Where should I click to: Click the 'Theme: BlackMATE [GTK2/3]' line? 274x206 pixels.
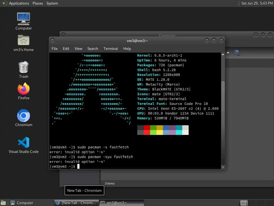coord(164,89)
